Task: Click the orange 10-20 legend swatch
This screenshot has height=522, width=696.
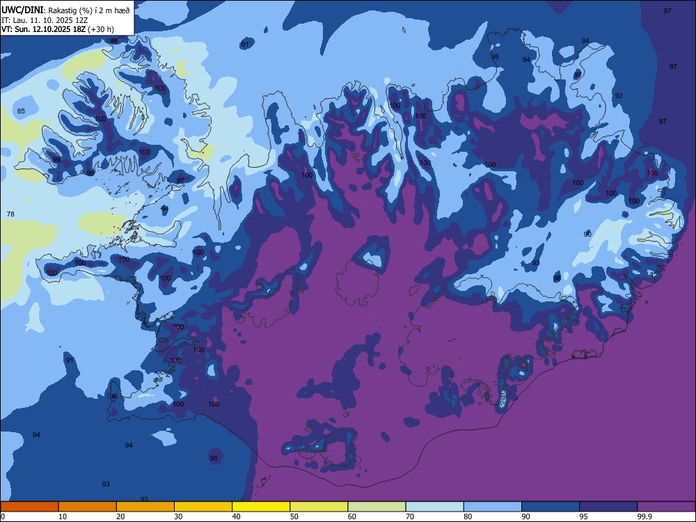Action: pos(88,507)
